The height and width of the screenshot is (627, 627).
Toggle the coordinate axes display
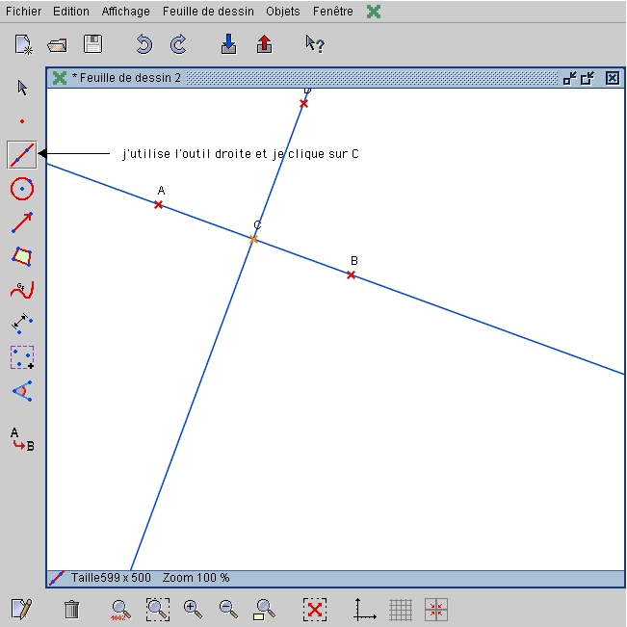click(365, 609)
